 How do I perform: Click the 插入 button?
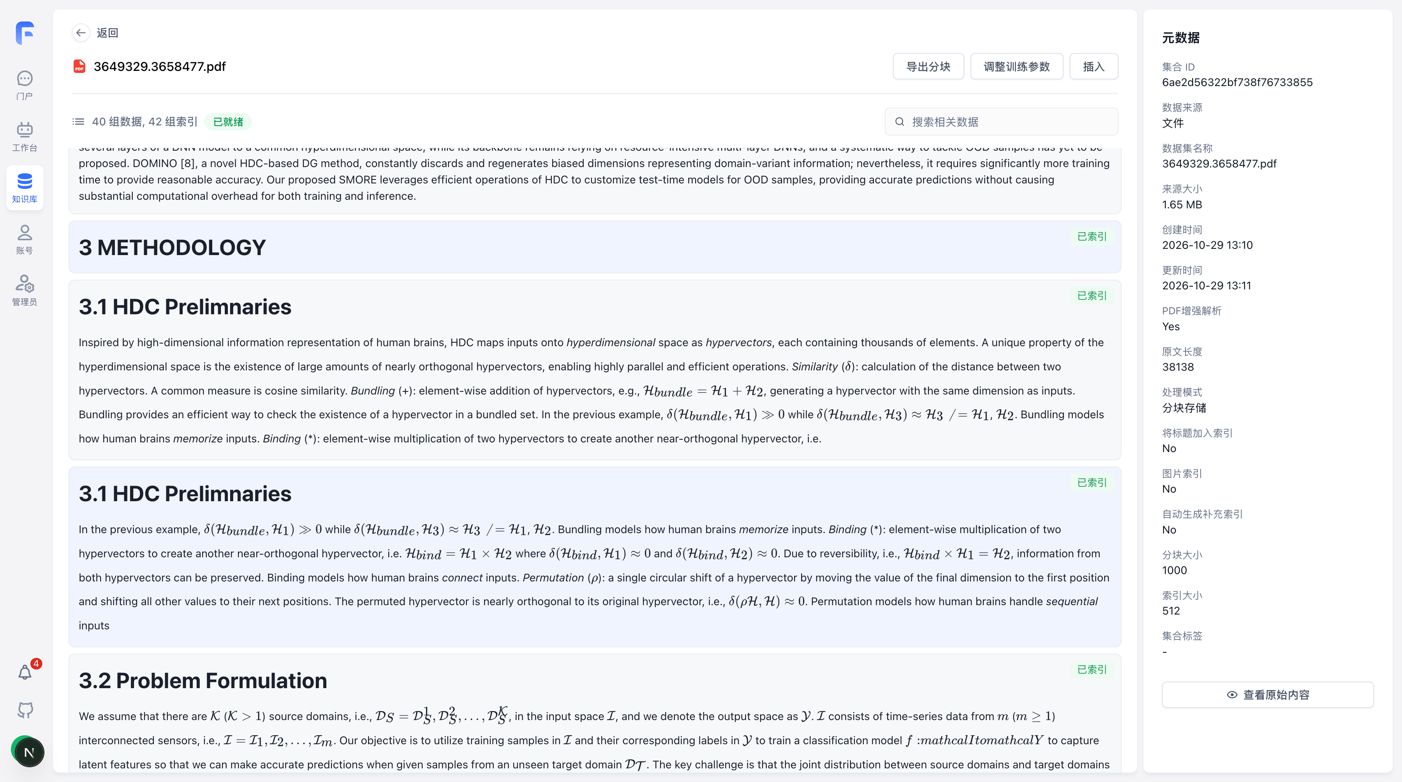(1094, 66)
